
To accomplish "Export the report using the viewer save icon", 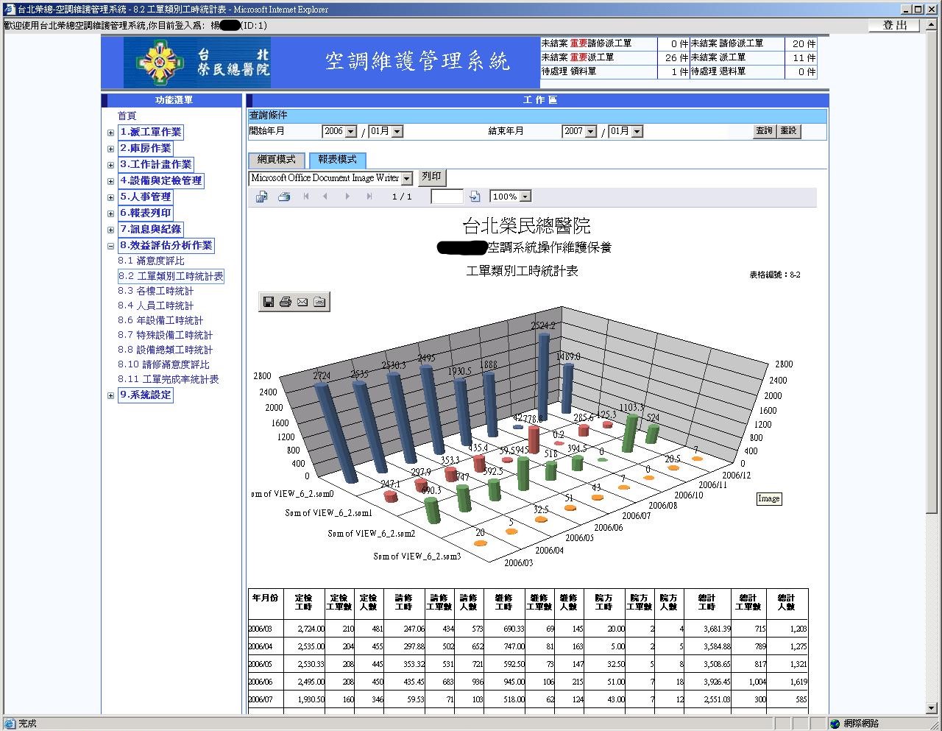I will (261, 196).
